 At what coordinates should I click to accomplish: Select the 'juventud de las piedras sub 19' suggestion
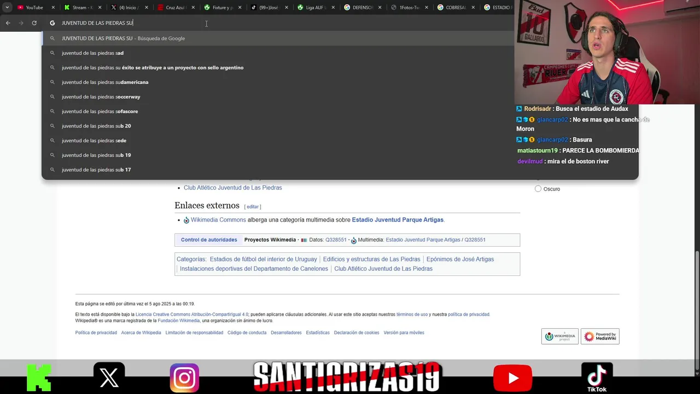click(x=340, y=155)
